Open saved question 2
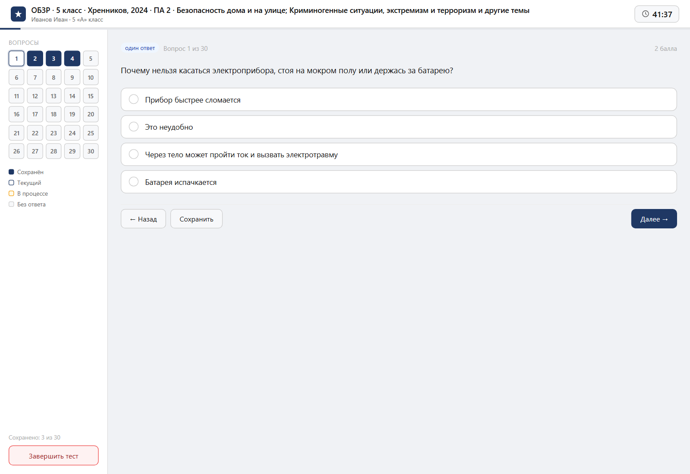 pyautogui.click(x=35, y=59)
